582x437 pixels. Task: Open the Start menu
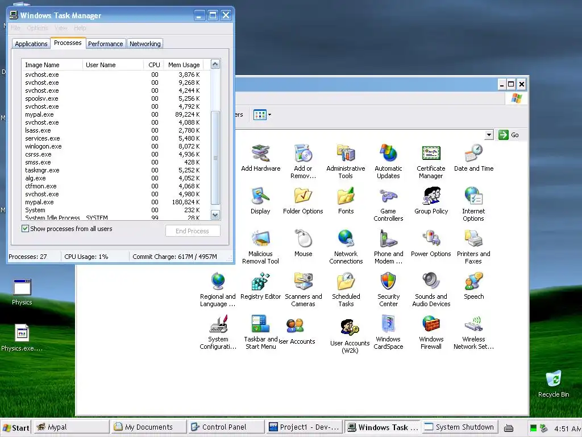15,428
